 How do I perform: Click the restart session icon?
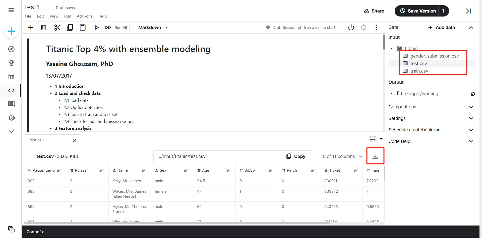pyautogui.click(x=364, y=28)
